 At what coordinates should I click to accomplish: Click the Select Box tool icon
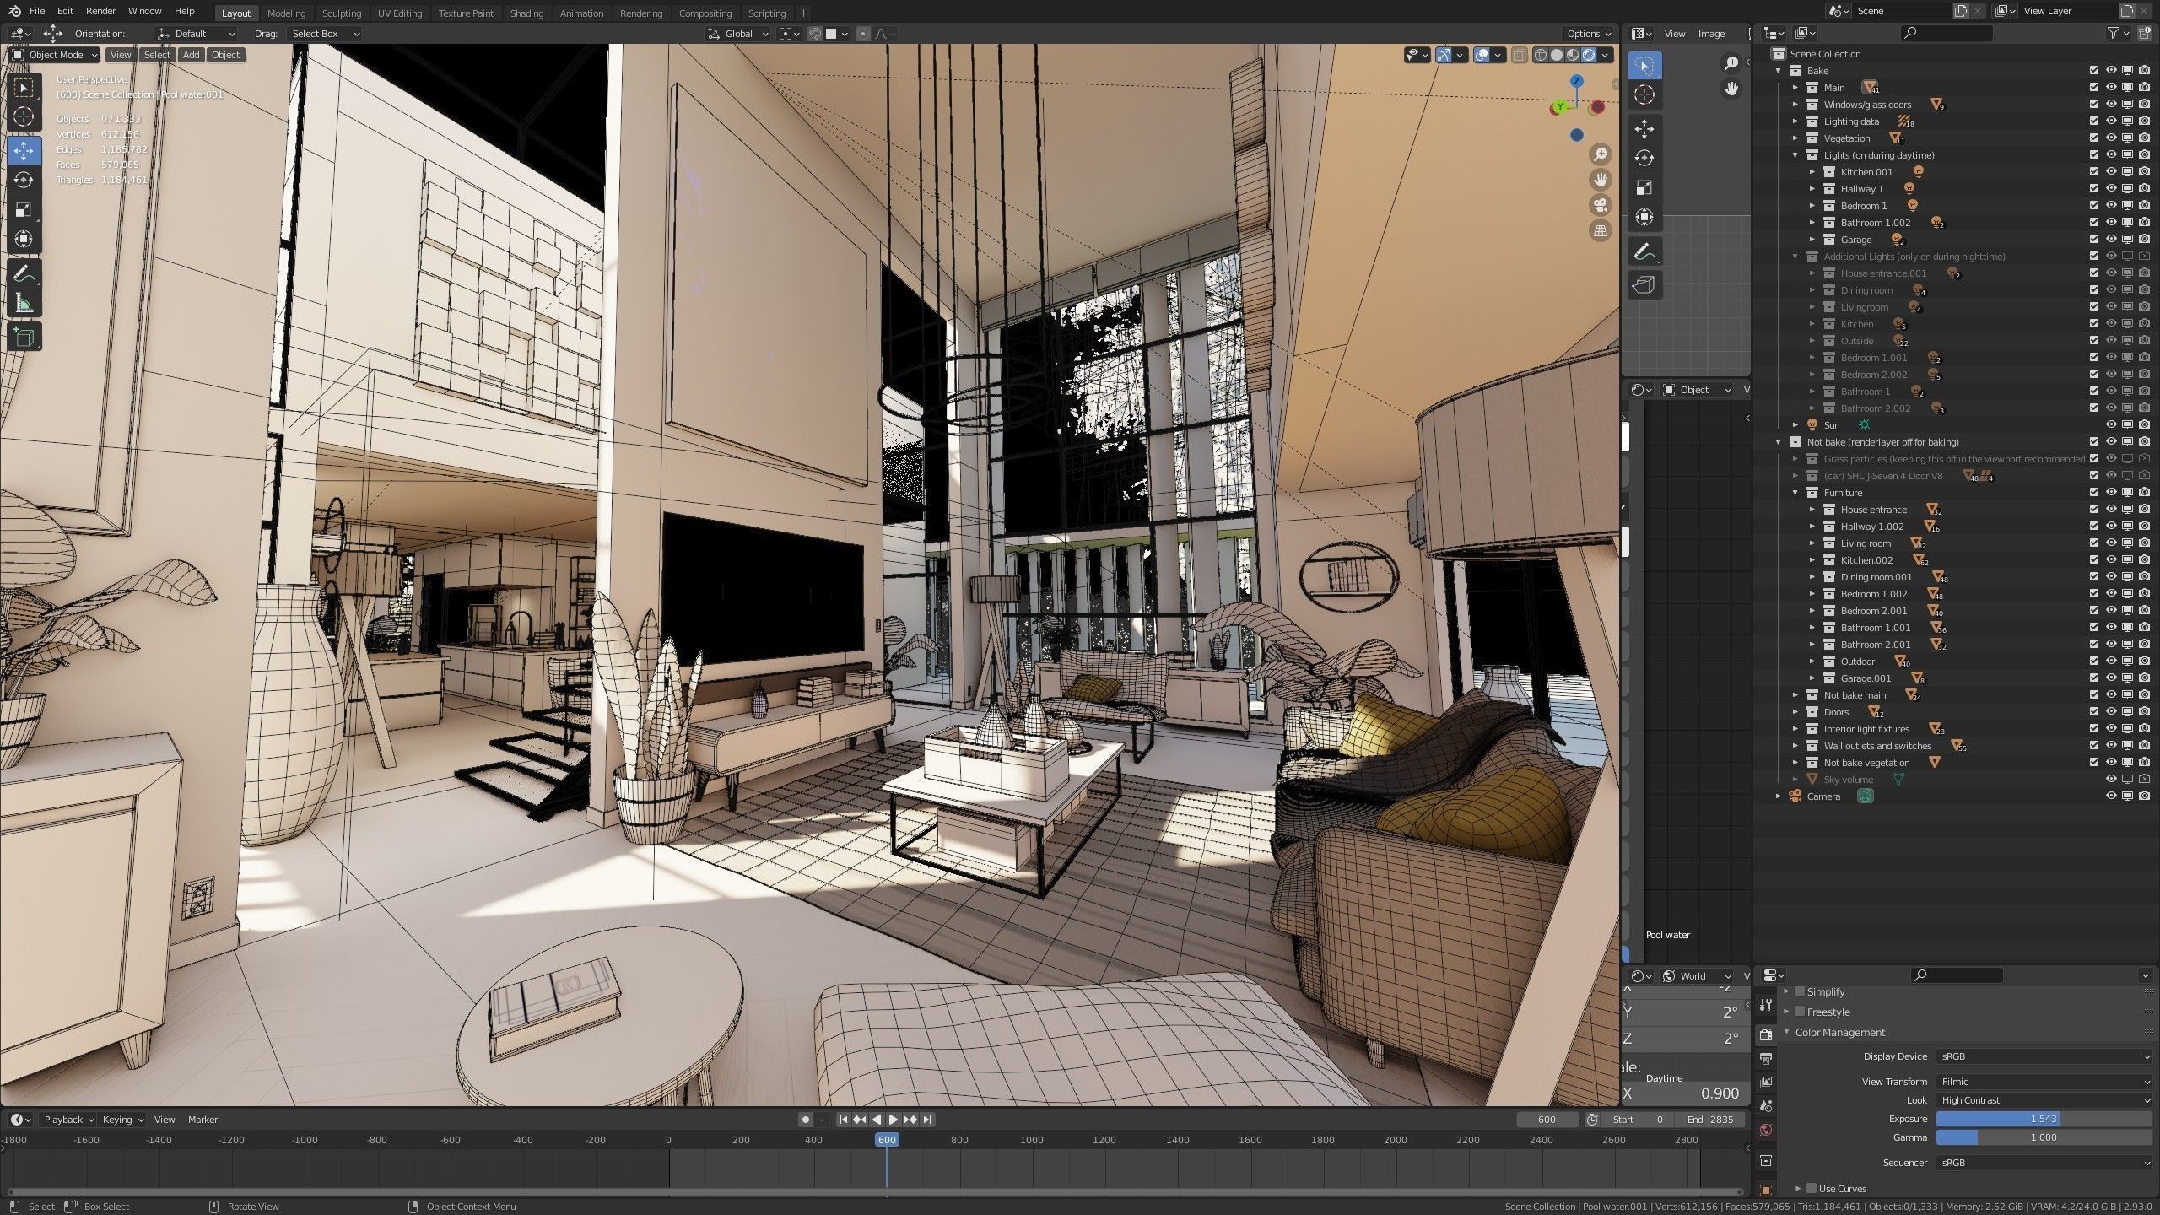click(x=24, y=88)
